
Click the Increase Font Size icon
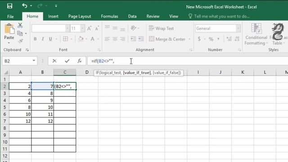(89, 28)
